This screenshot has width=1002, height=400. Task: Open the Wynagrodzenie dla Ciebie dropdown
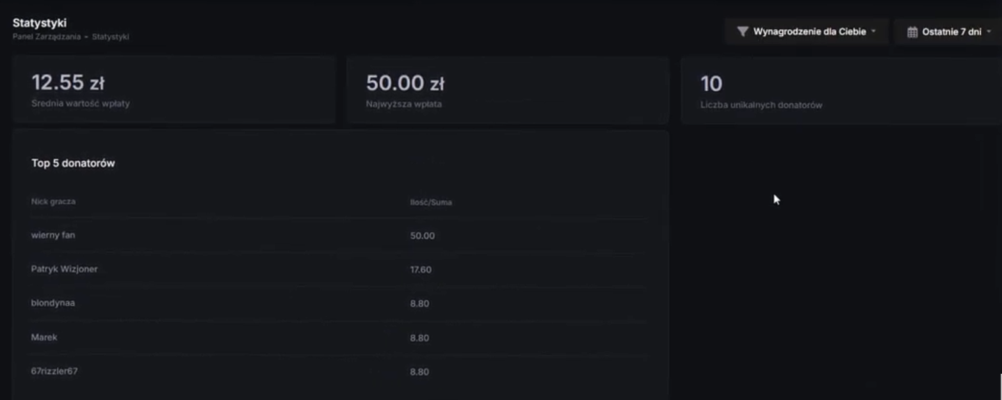(x=807, y=31)
